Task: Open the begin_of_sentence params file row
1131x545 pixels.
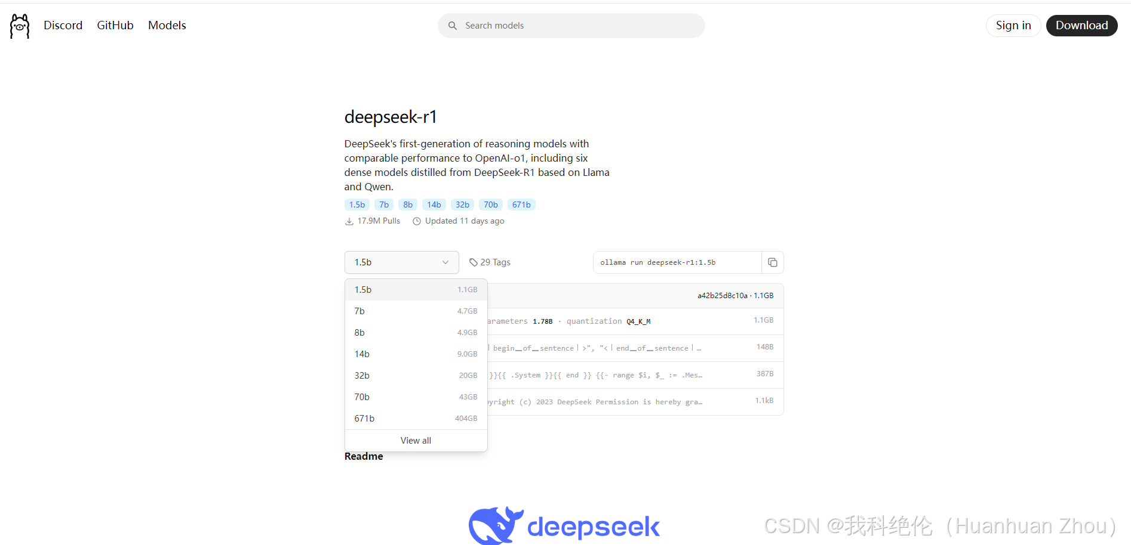Action: click(x=635, y=348)
